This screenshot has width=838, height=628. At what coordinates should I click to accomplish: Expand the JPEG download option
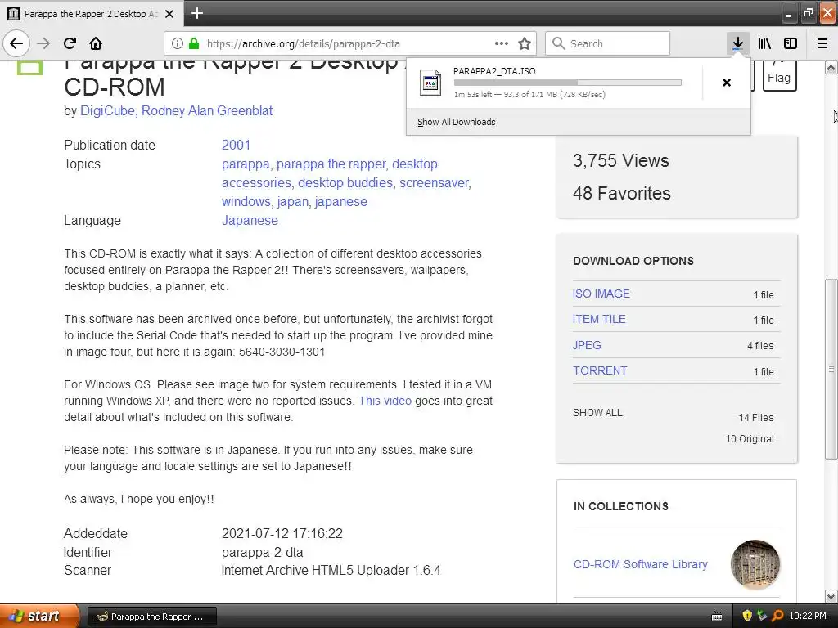coord(587,345)
